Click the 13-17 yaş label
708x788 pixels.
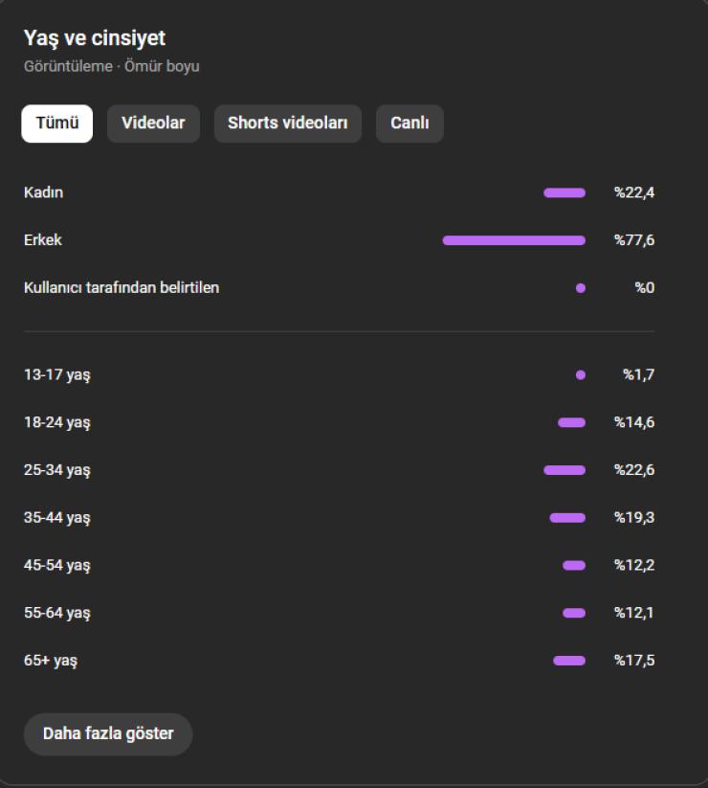pyautogui.click(x=57, y=375)
